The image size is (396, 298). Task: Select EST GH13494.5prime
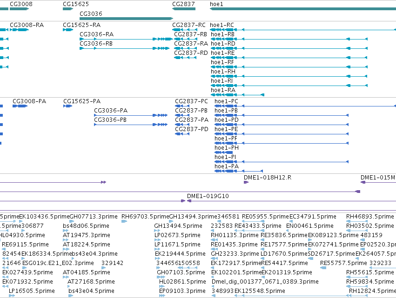(x=178, y=226)
